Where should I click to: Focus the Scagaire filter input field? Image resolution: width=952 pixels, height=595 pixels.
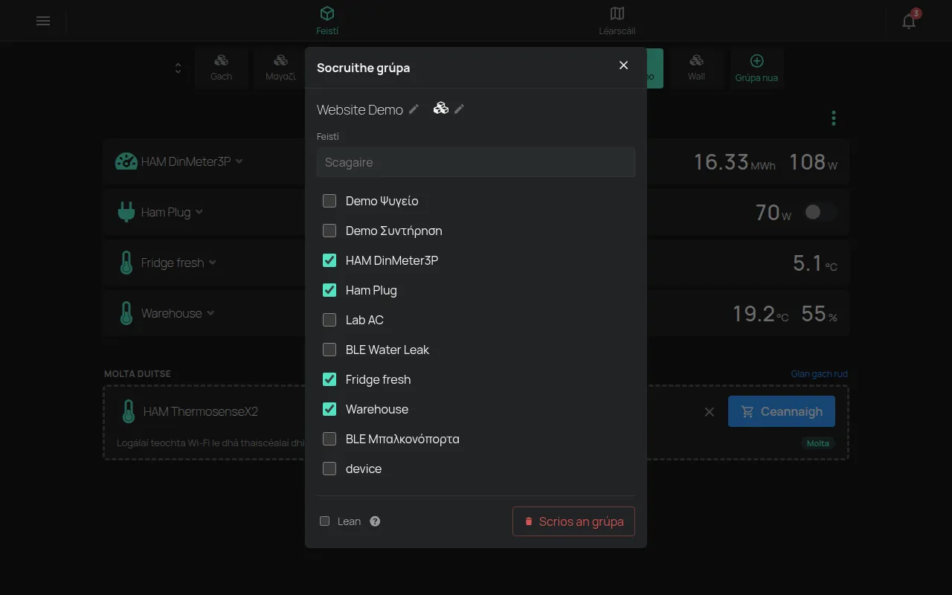point(476,162)
